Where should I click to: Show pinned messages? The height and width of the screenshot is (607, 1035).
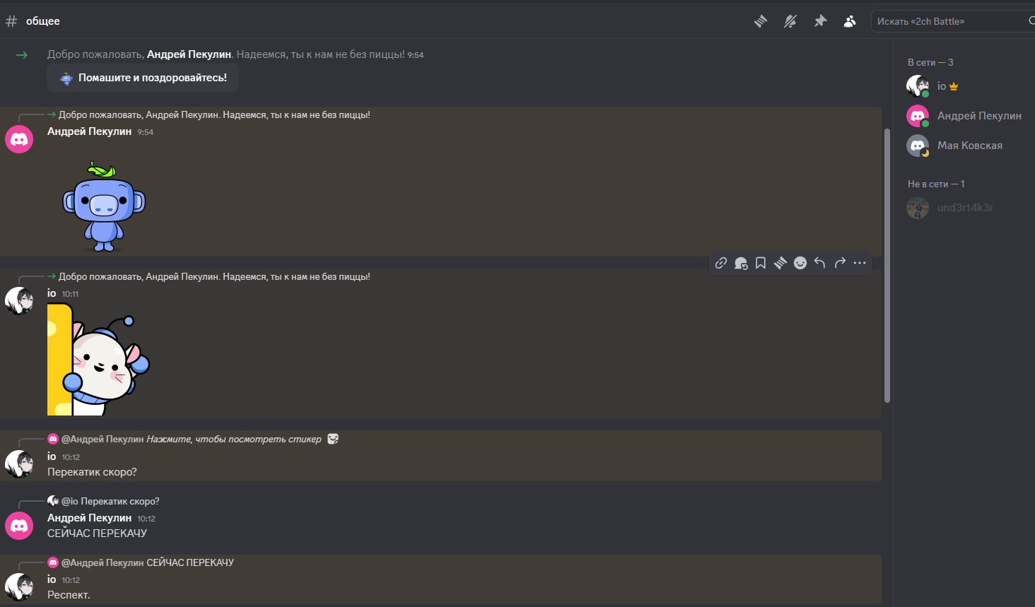(820, 21)
